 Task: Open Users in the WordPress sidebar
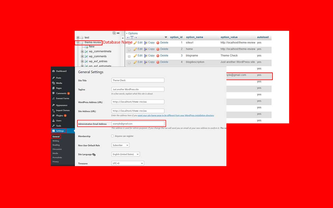click(59, 121)
